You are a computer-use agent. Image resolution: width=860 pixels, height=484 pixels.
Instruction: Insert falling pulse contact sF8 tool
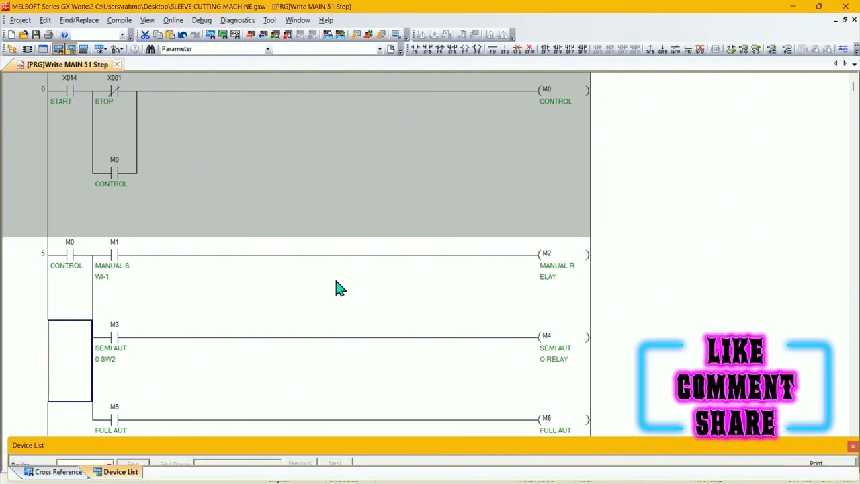557,49
